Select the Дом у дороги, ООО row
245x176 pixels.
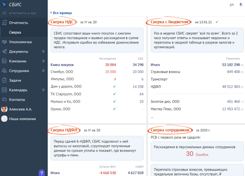click(x=97, y=86)
